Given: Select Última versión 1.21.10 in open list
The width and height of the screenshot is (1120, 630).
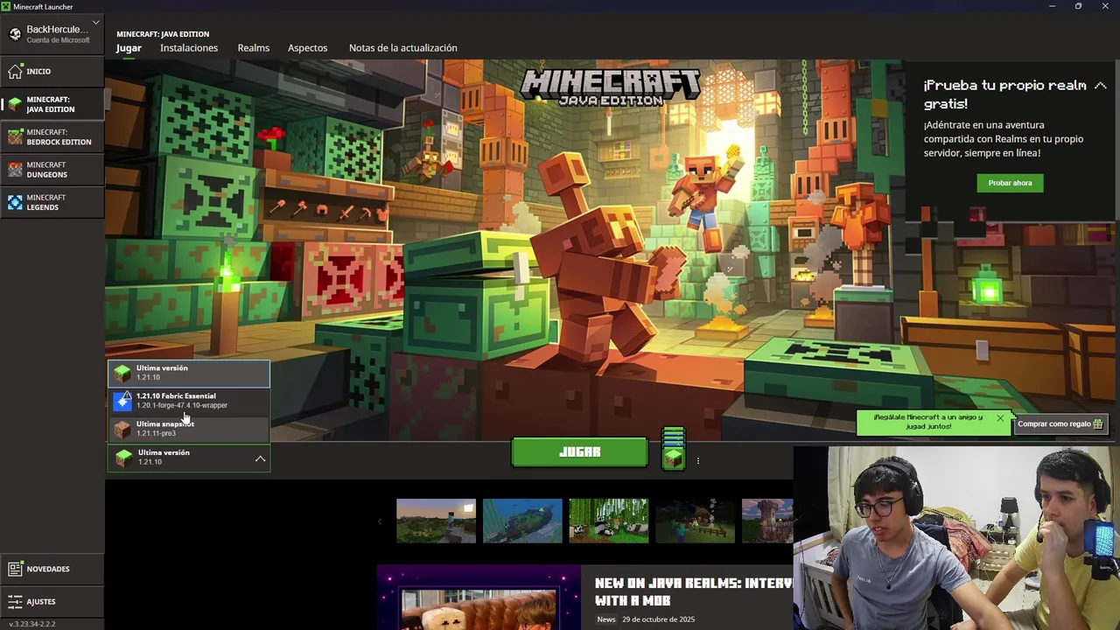Looking at the screenshot, I should tap(189, 374).
